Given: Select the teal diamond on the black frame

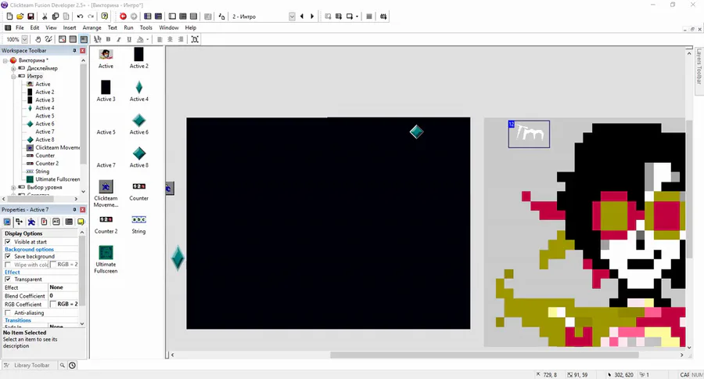Looking at the screenshot, I should pyautogui.click(x=416, y=132).
